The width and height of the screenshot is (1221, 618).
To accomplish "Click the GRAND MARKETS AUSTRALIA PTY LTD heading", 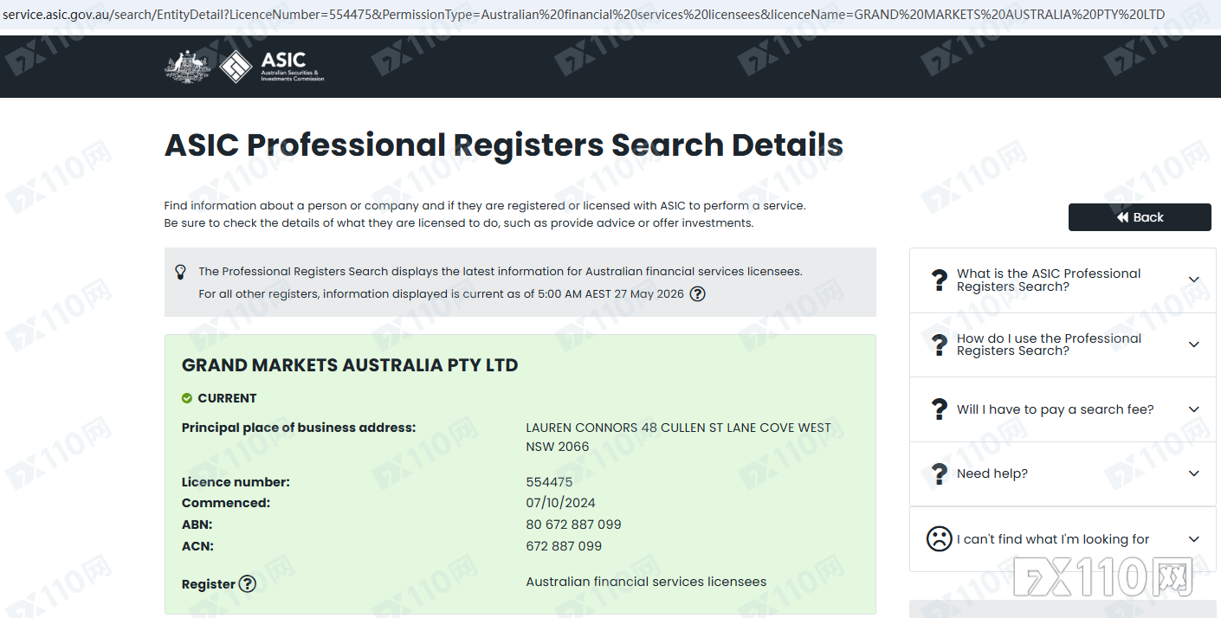I will [350, 365].
